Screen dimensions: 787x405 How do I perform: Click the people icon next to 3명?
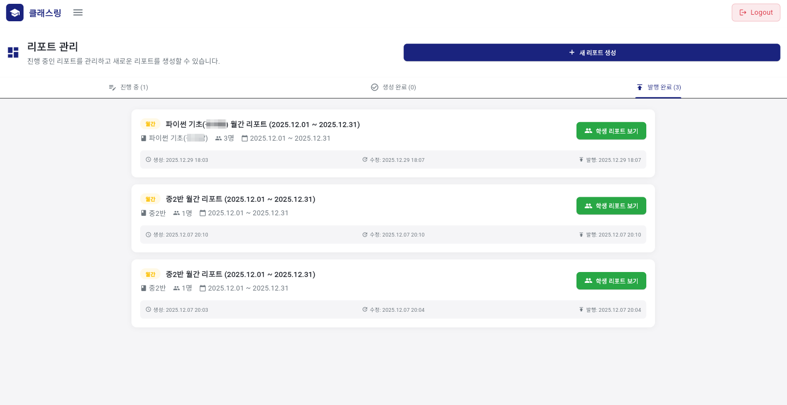point(218,138)
